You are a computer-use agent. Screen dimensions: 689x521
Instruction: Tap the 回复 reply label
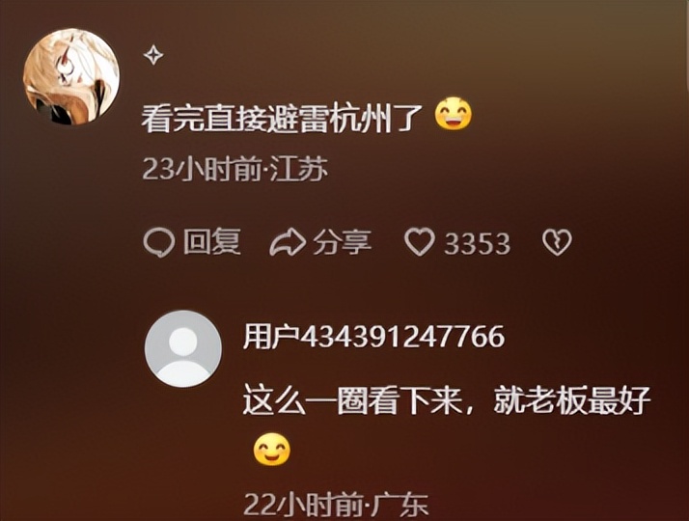tap(211, 242)
